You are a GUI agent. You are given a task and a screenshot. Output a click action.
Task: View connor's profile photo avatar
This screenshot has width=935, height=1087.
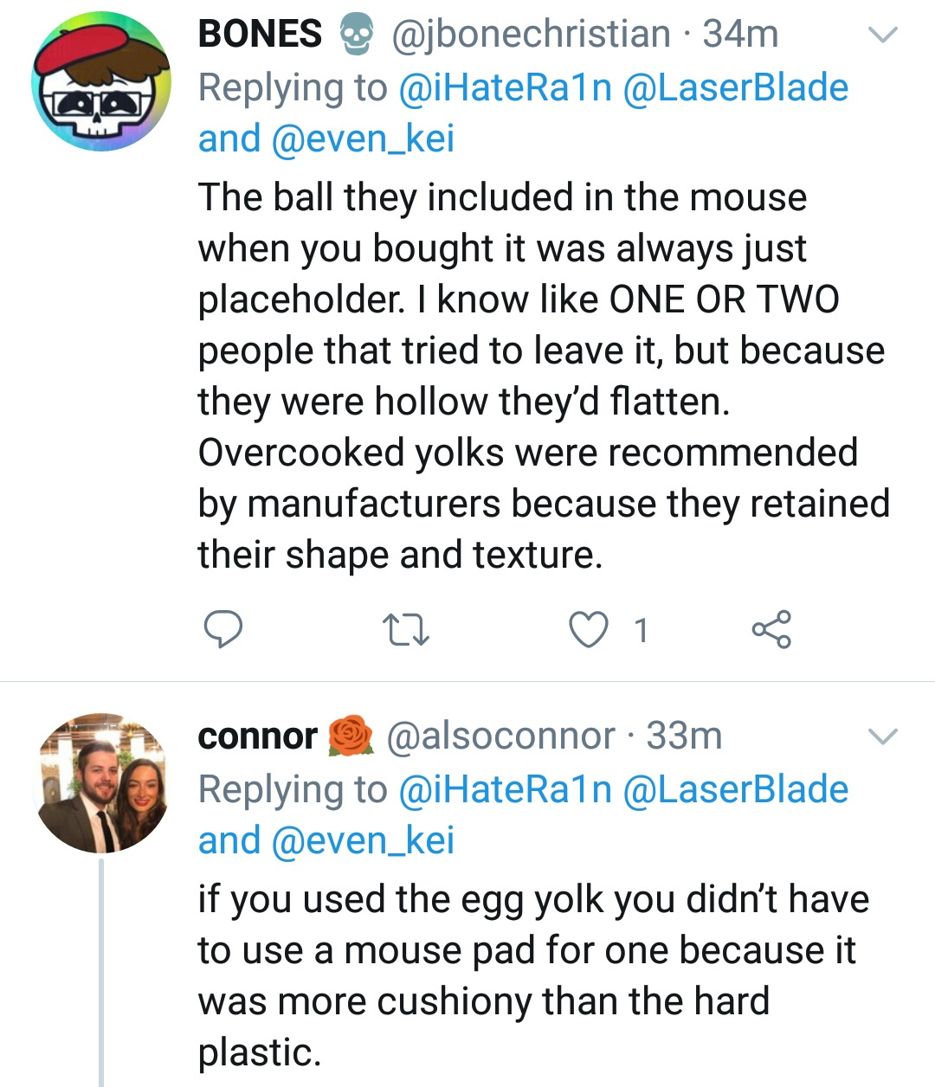coord(101,783)
